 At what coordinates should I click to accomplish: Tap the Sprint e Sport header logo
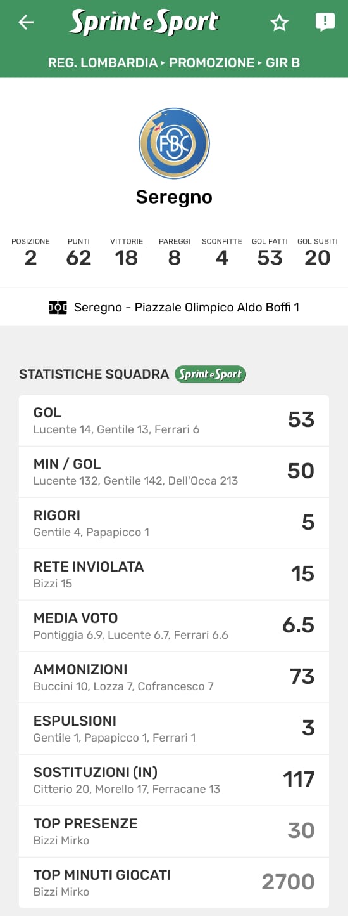click(x=144, y=22)
